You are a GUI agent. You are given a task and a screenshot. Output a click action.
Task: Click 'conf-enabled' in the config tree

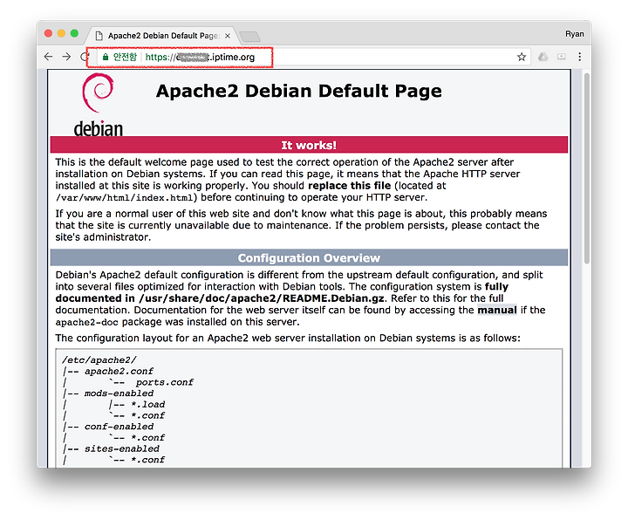click(119, 427)
